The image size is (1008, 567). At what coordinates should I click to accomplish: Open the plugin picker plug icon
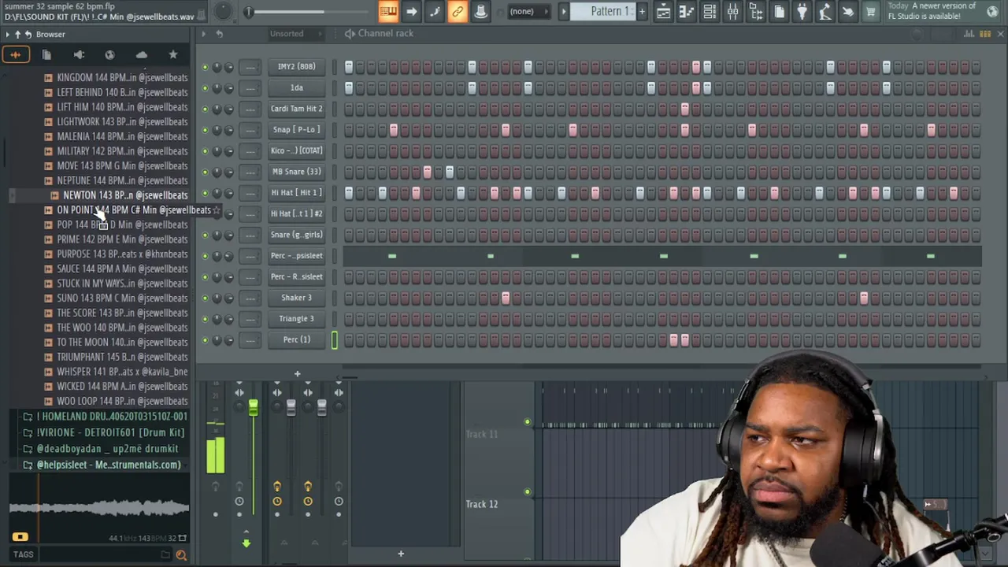802,12
